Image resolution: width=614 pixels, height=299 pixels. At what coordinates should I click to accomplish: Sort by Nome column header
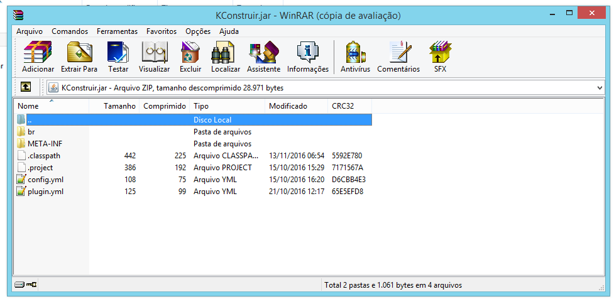coord(52,106)
